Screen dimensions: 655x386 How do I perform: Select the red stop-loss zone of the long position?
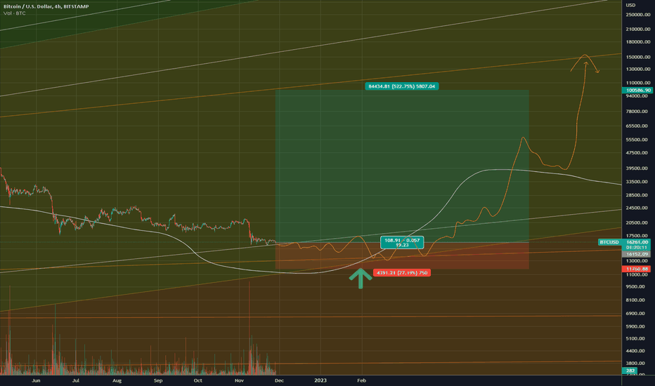[402, 255]
